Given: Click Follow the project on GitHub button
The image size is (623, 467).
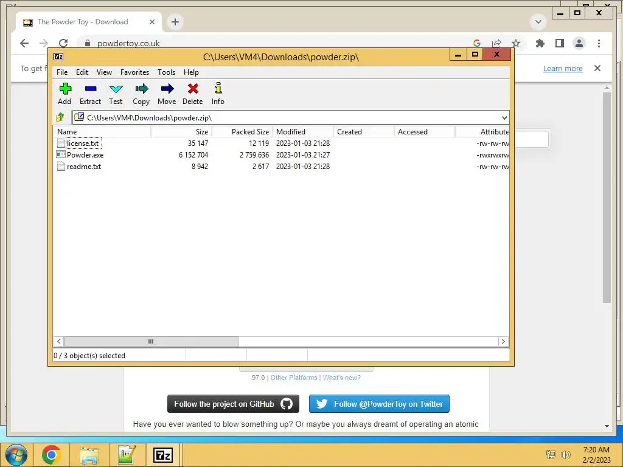Looking at the screenshot, I should [x=233, y=404].
